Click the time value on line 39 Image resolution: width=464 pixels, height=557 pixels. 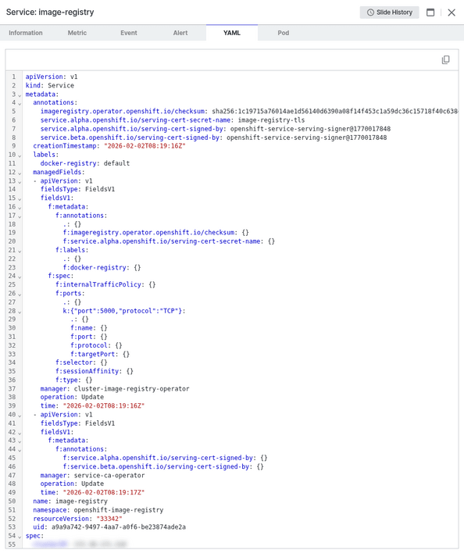(x=104, y=405)
